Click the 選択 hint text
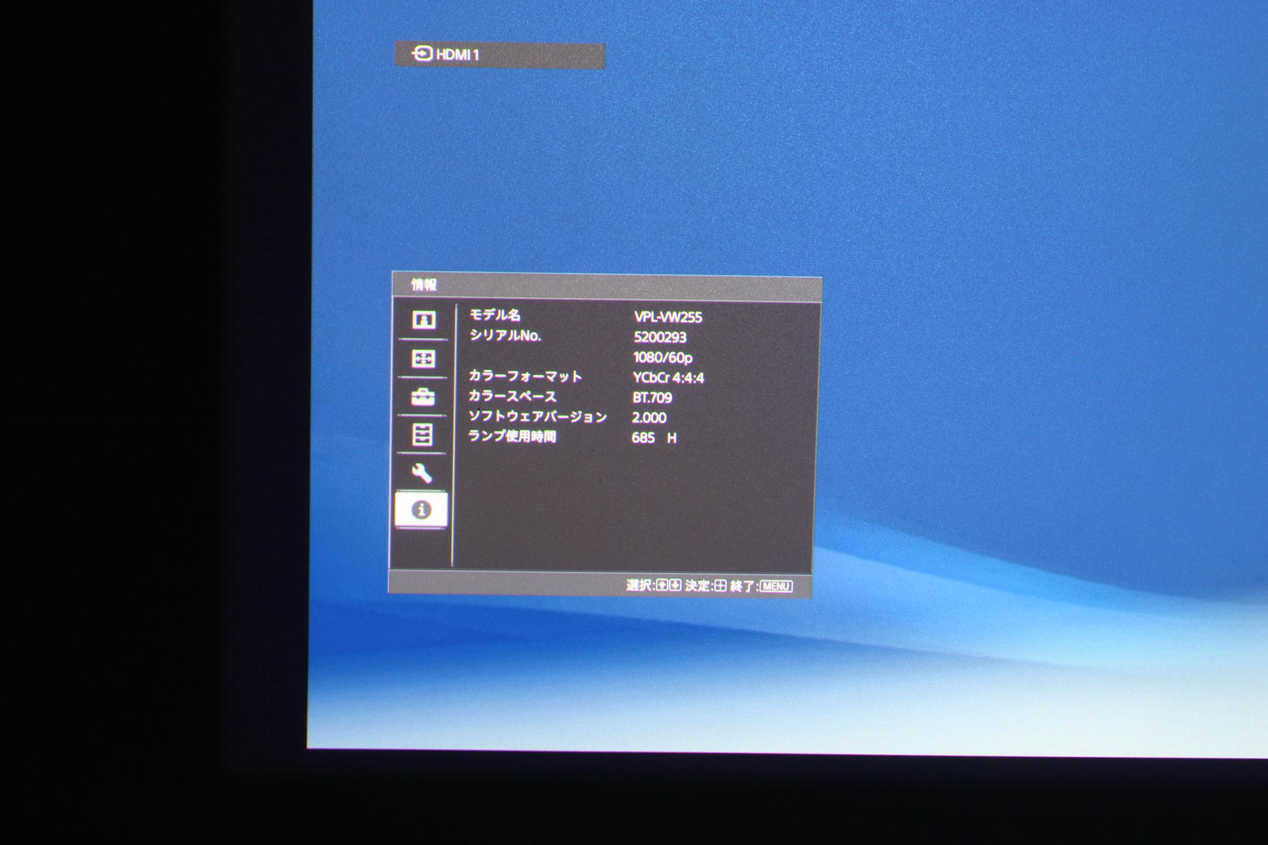 point(639,585)
